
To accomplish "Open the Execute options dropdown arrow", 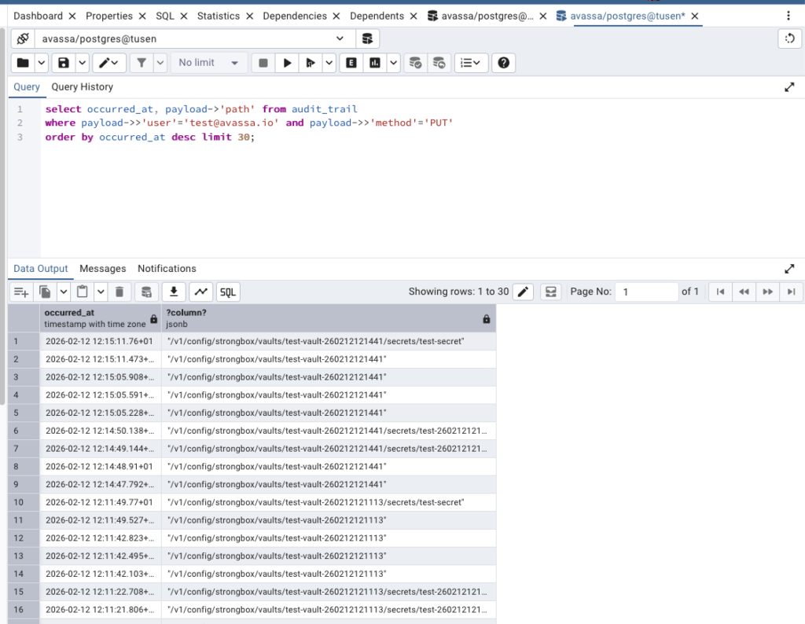I will click(x=329, y=63).
